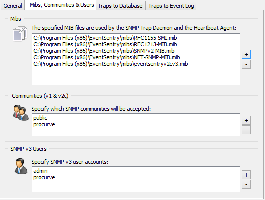Click the SNMP v3 single user icon
This screenshot has height=200, width=265.
click(21, 166)
